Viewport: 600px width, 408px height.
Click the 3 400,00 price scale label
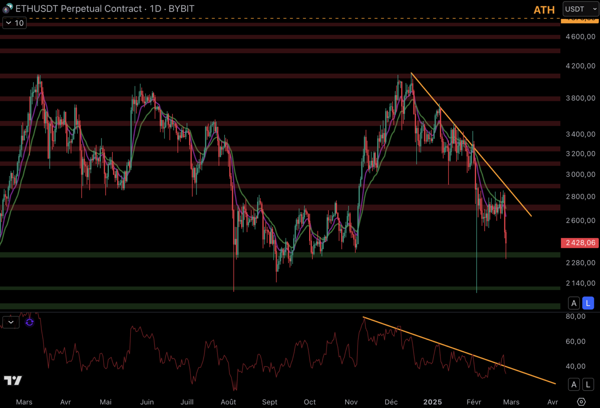(580, 134)
